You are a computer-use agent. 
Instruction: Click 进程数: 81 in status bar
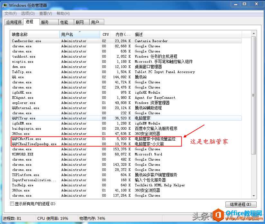tap(12, 219)
